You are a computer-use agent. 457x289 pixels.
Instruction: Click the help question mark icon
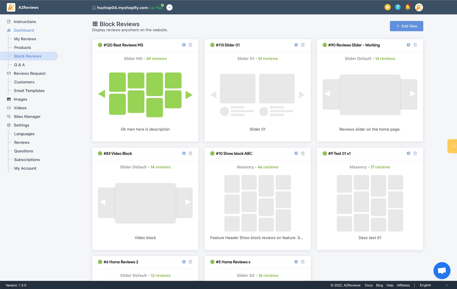[x=398, y=7]
